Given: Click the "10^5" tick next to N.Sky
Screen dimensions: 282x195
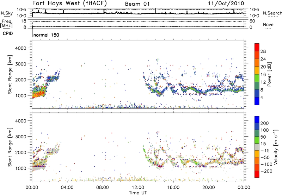Looking at the screenshot, I should coord(22,10).
